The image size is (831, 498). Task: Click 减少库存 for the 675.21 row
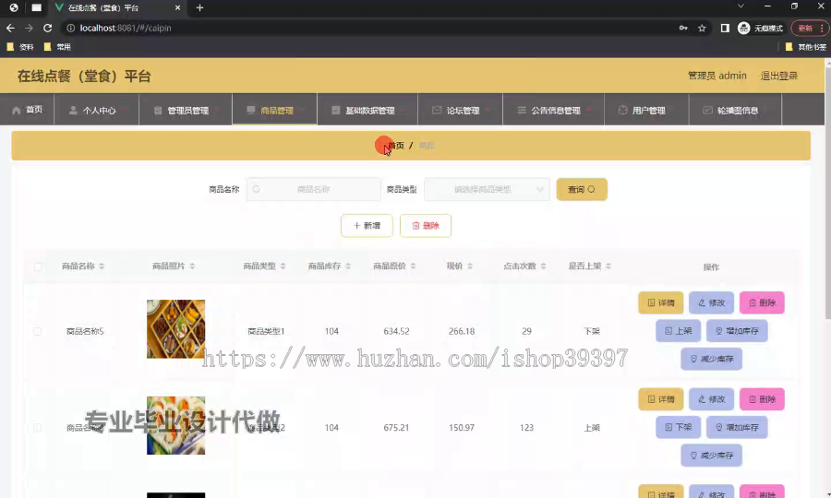pyautogui.click(x=711, y=456)
